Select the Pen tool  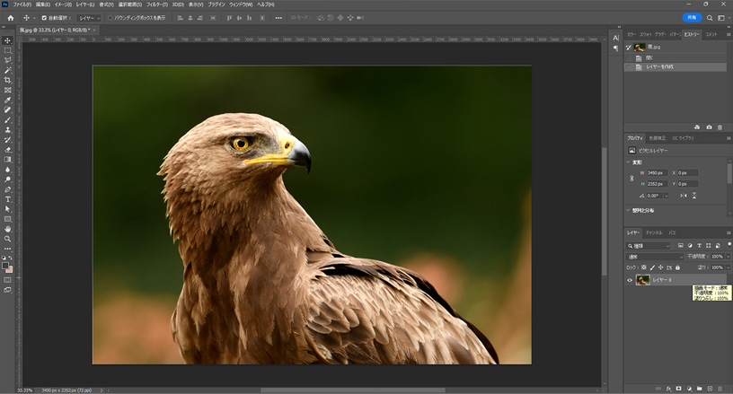(7, 189)
